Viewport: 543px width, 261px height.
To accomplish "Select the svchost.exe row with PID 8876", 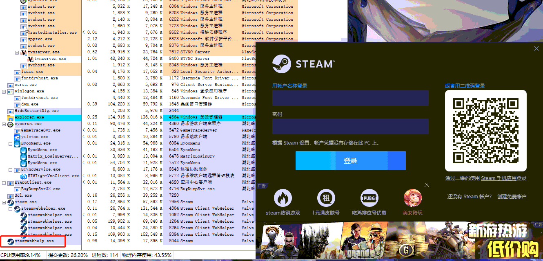I will [149, 46].
